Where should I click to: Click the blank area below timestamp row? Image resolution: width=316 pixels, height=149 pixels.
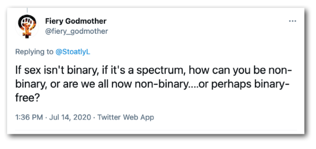pos(157,129)
